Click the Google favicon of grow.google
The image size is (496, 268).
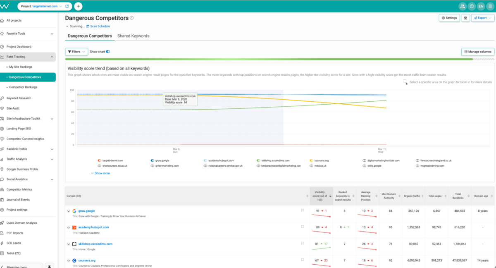coord(74,211)
